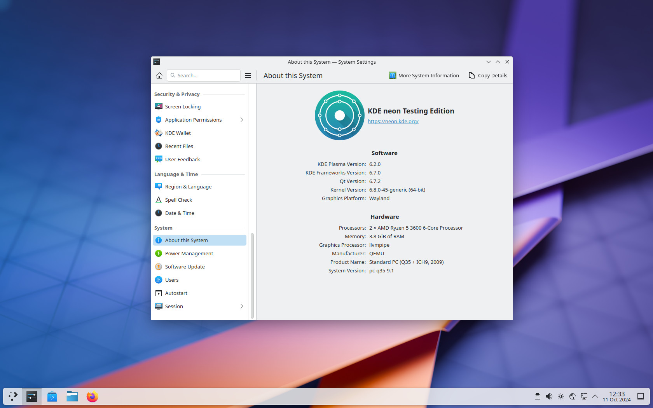Click the Peek at Desktop button
The width and height of the screenshot is (653, 408).
[641, 396]
